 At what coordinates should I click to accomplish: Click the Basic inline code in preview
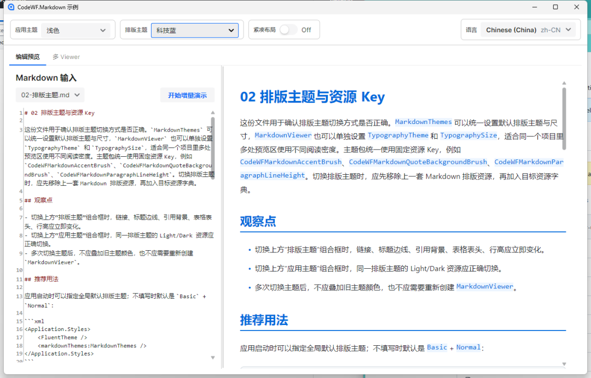click(x=437, y=347)
